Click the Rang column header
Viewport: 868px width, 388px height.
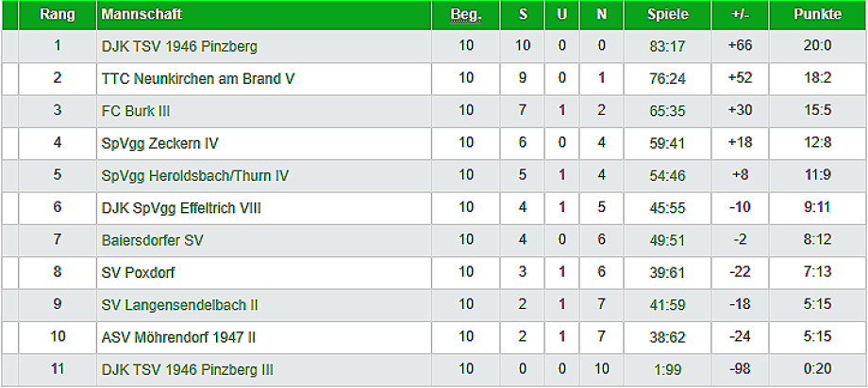(x=58, y=15)
